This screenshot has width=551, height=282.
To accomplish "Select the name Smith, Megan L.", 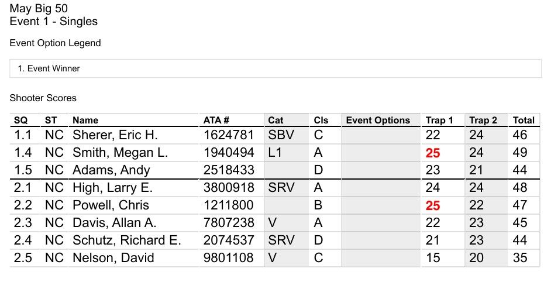I will click(x=120, y=153).
